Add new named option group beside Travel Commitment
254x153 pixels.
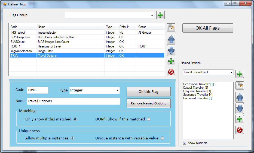(240, 74)
